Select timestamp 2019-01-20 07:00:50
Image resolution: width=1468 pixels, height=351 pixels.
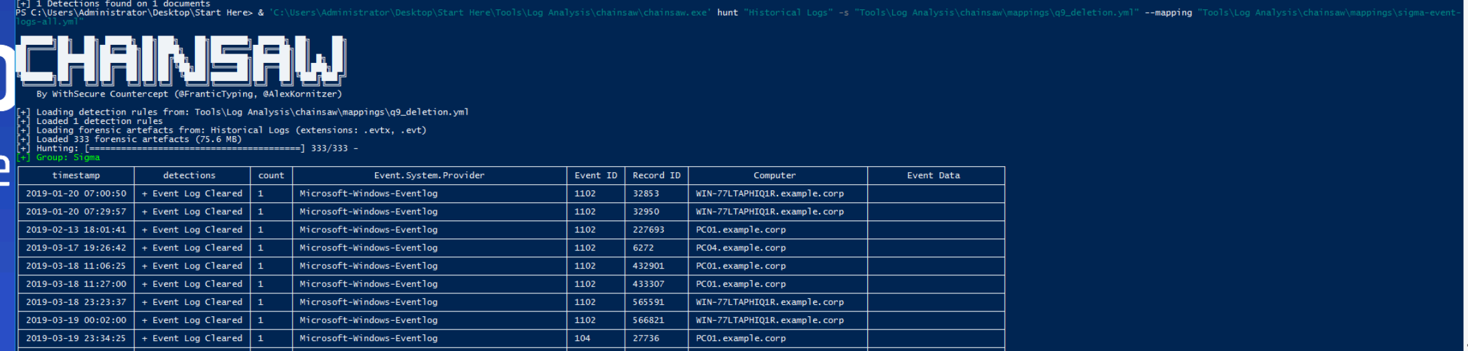[x=76, y=194]
